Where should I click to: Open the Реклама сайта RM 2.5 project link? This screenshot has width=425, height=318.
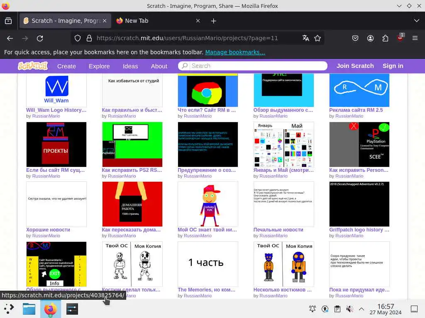tap(356, 110)
